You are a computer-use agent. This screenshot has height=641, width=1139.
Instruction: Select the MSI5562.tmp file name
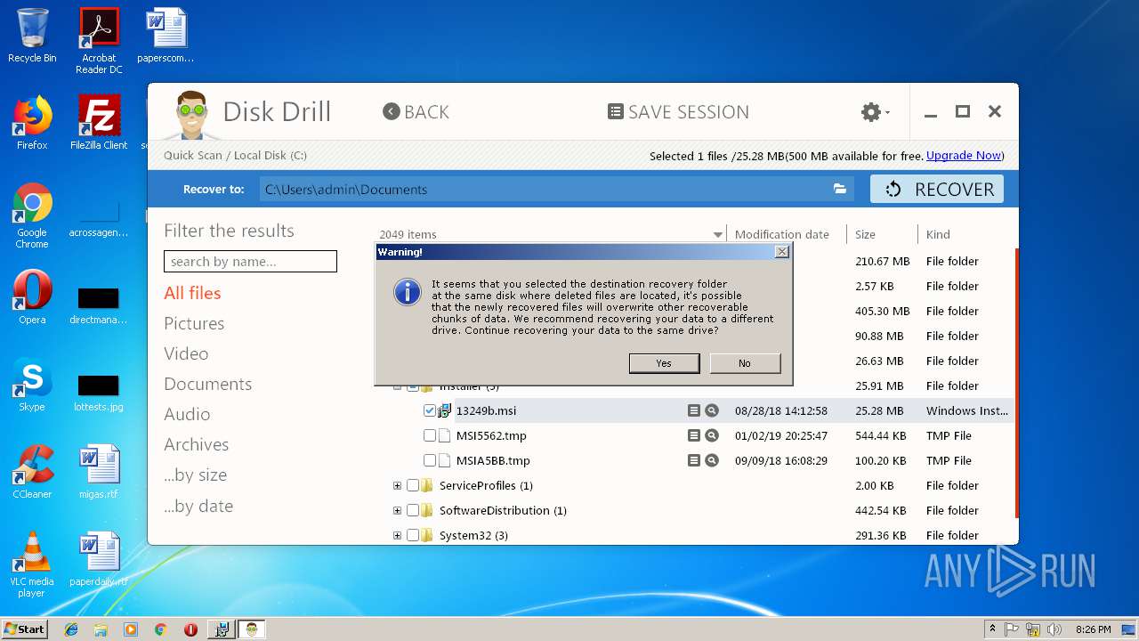point(491,435)
